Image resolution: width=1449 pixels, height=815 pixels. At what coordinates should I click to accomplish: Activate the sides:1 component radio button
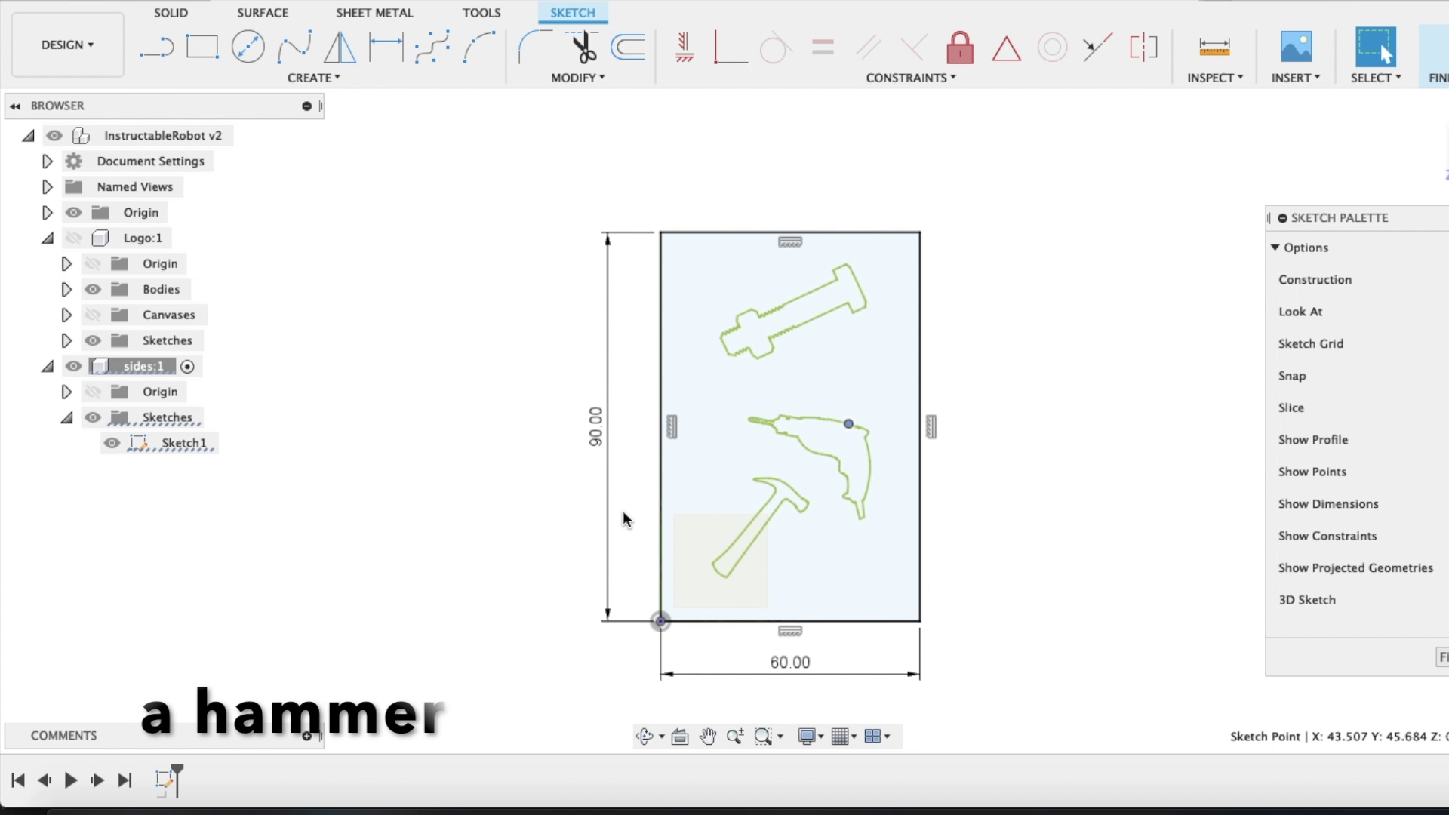(x=188, y=367)
